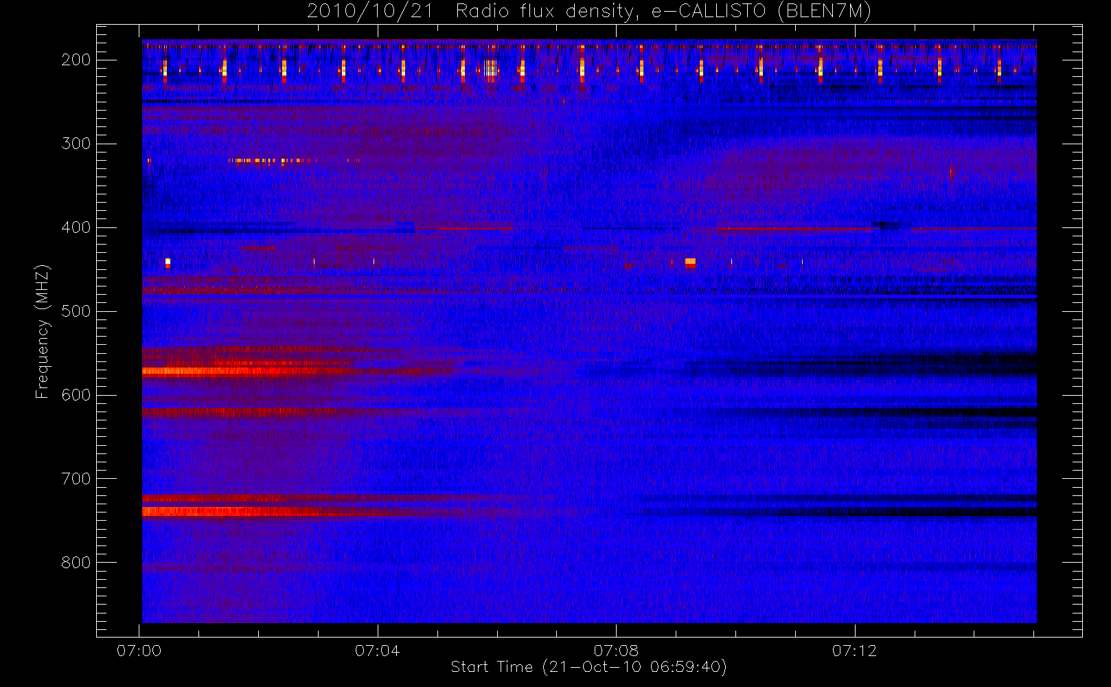Click the 300 frequency tick label
The height and width of the screenshot is (687, 1111).
pyautogui.click(x=76, y=144)
